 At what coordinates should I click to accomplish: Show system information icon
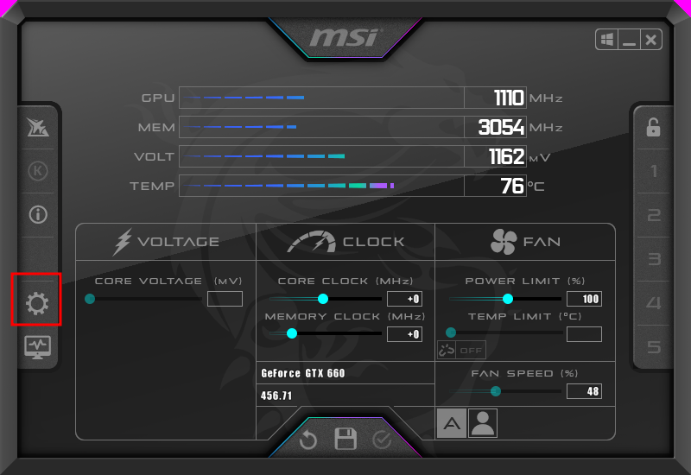point(38,214)
